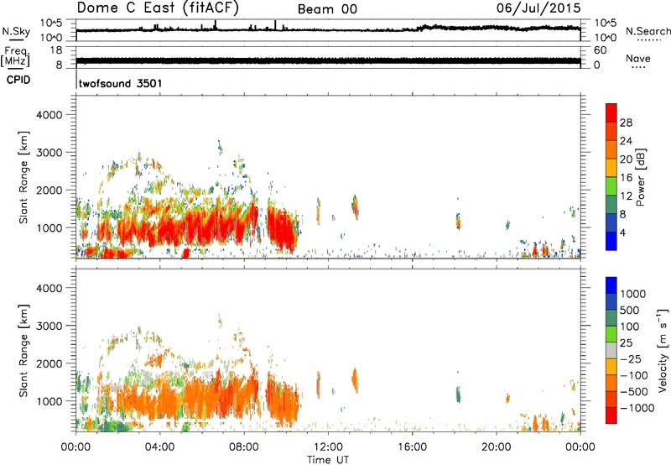The height and width of the screenshot is (465, 671).
Task: Click the '08:00' time axis label
Action: (244, 447)
